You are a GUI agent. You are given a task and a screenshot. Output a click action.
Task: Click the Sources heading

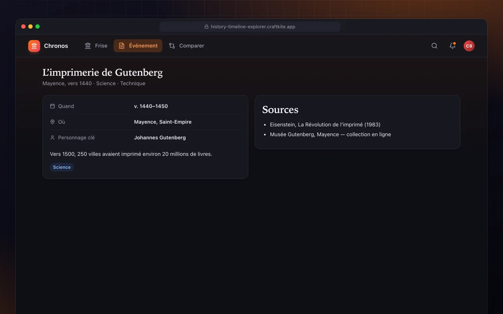pyautogui.click(x=280, y=110)
